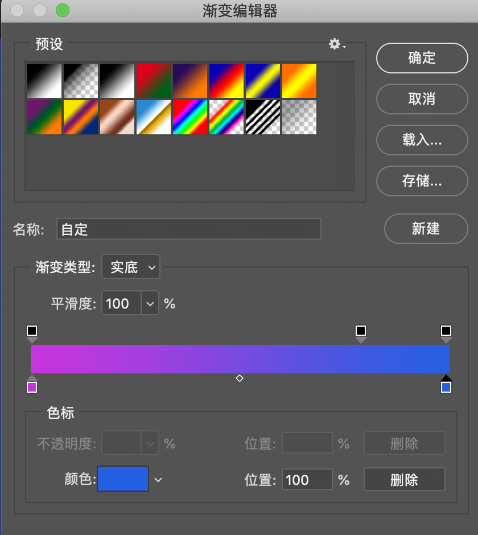478x535 pixels.
Task: Select the middle opacity stop above gradient
Action: pos(361,334)
